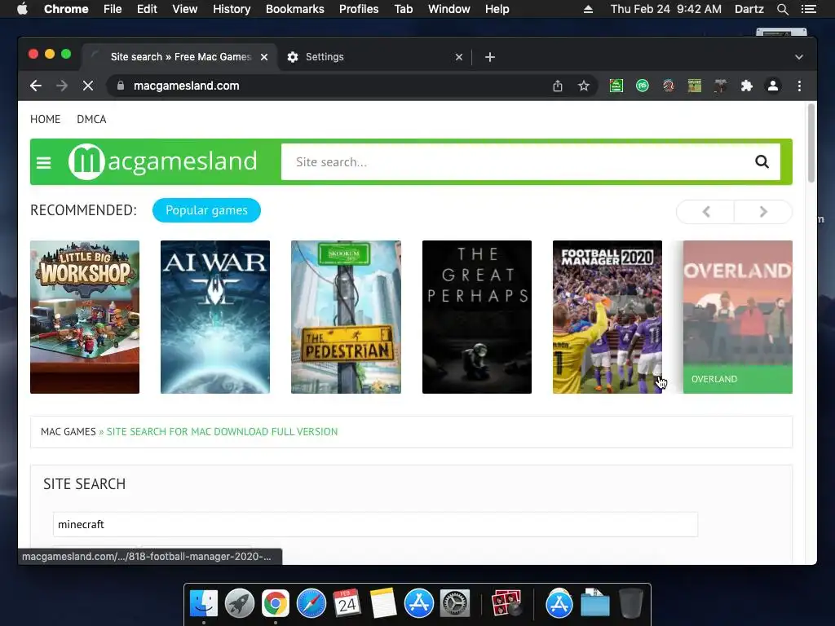The image size is (835, 626).
Task: Open the Bookmarks menu
Action: click(295, 9)
